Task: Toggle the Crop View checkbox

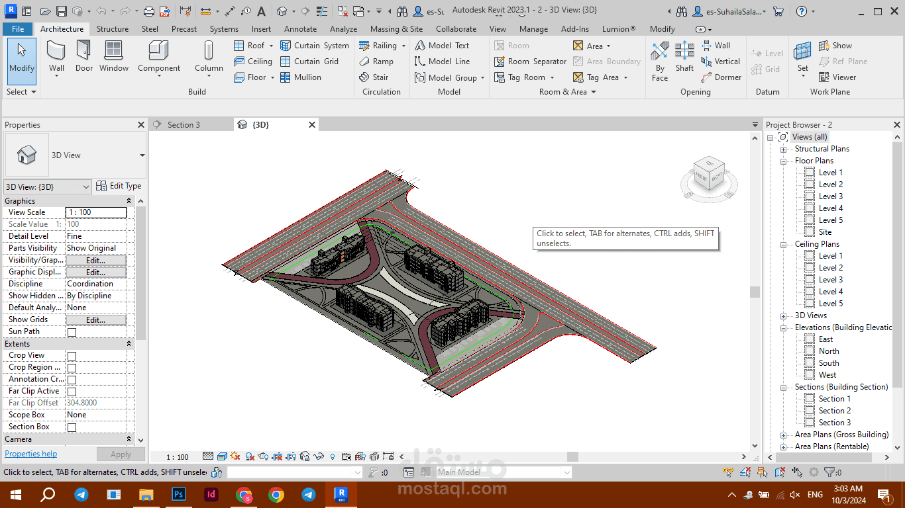Action: coord(72,356)
